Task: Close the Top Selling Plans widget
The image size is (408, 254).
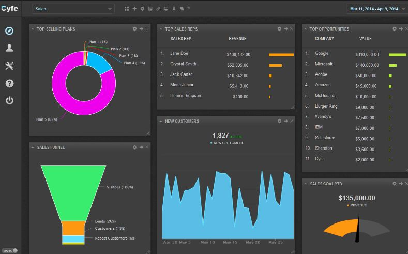Action: click(147, 29)
